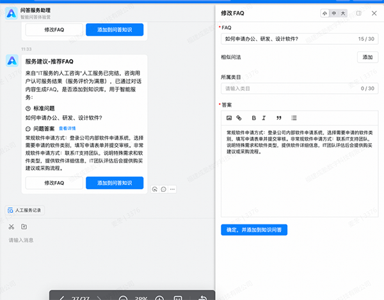This screenshot has height=300, width=384.
Task: Zoom in with the plus icon in the viewer toolbar
Action: (x=159, y=298)
